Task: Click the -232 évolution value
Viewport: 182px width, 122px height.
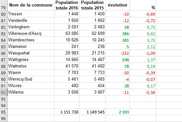Action: 117,53
